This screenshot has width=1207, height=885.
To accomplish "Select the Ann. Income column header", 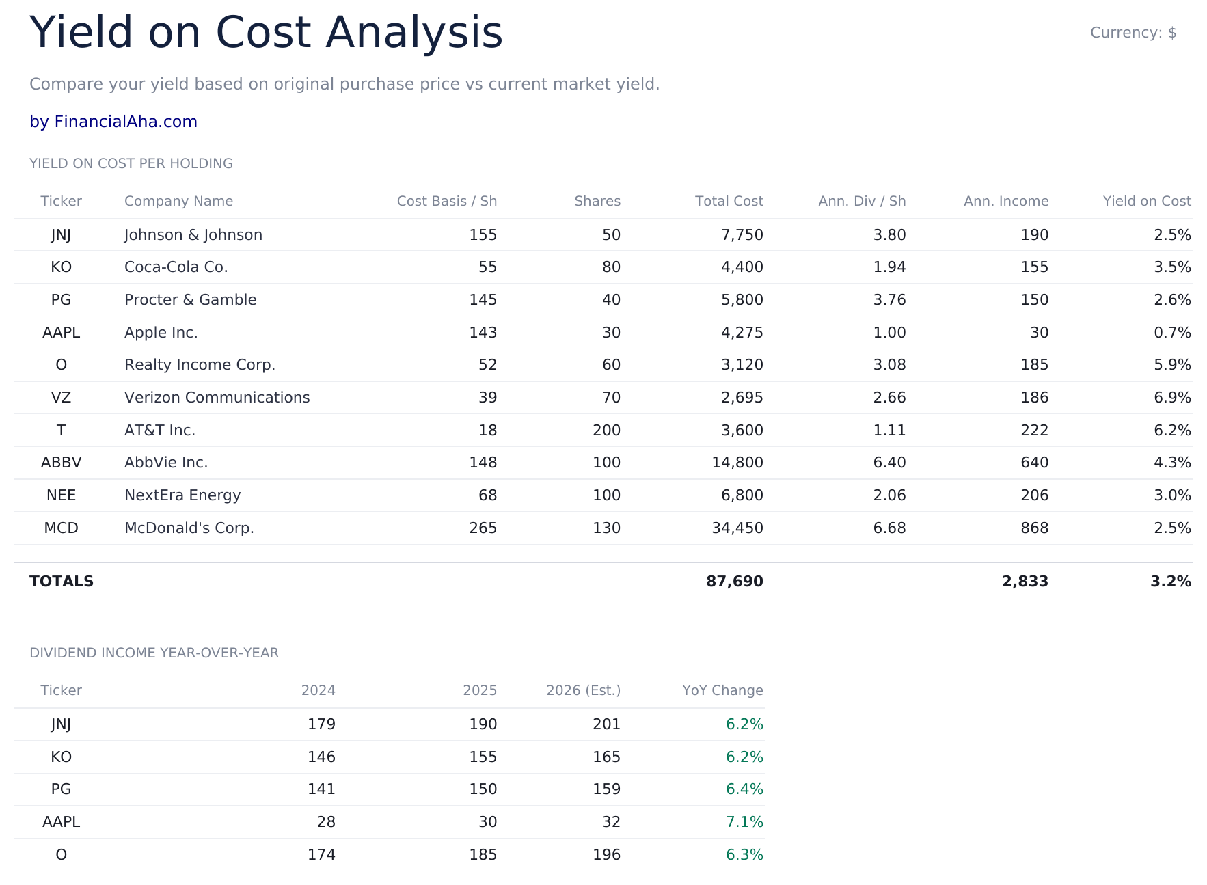I will (x=1006, y=201).
